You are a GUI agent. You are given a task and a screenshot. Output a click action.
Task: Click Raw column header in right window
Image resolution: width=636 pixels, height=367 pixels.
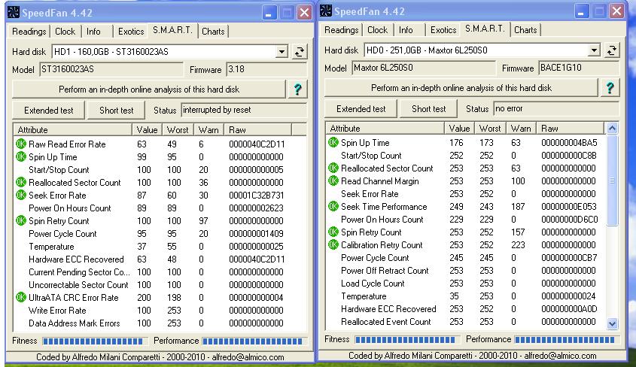click(571, 129)
